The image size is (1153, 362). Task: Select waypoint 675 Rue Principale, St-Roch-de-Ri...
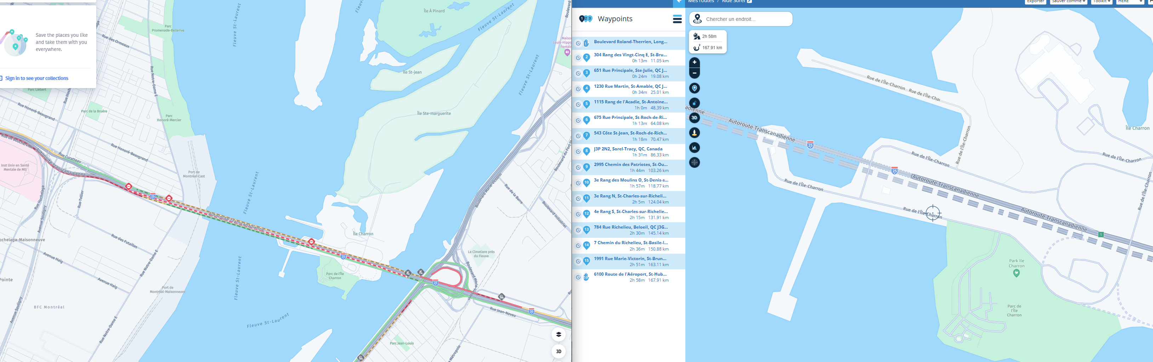pyautogui.click(x=628, y=120)
